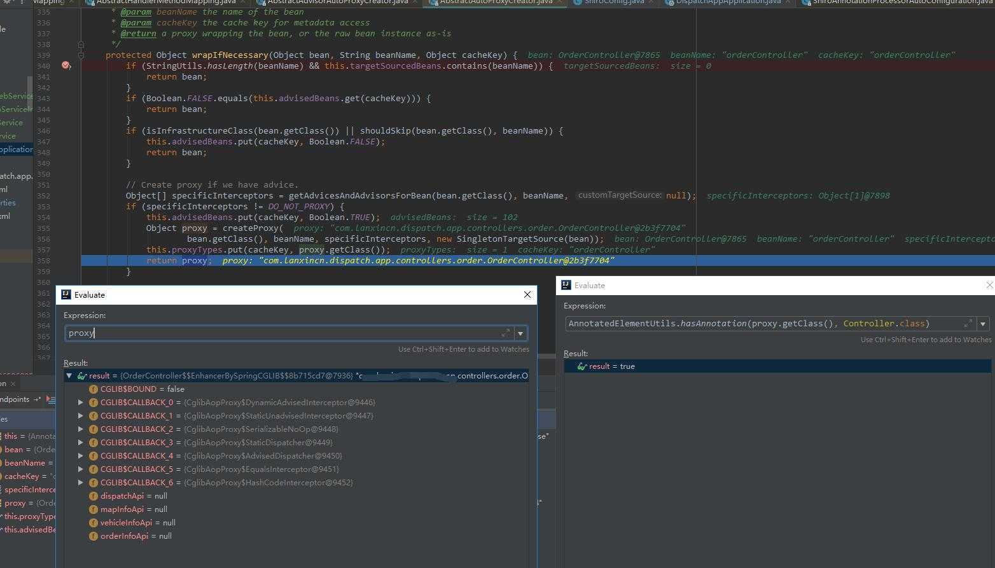Click field icon of CGLIB$BOUND = false
The height and width of the screenshot is (568, 995).
click(94, 389)
